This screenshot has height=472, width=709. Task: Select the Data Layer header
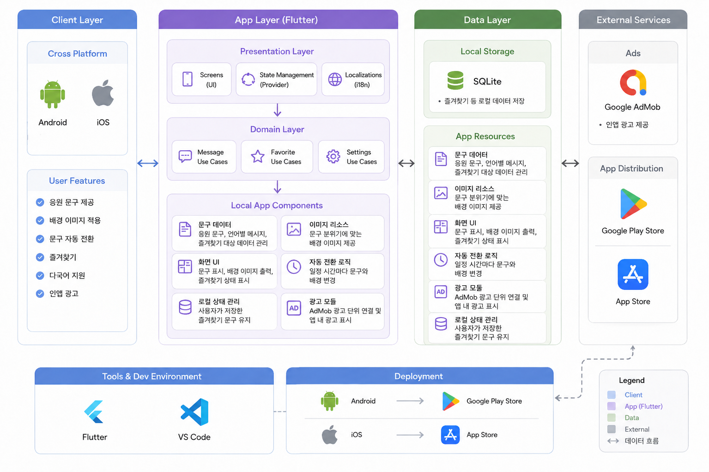click(488, 20)
